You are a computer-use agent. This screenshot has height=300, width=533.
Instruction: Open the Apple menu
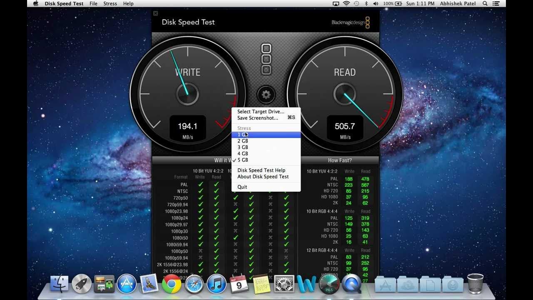tap(35, 4)
